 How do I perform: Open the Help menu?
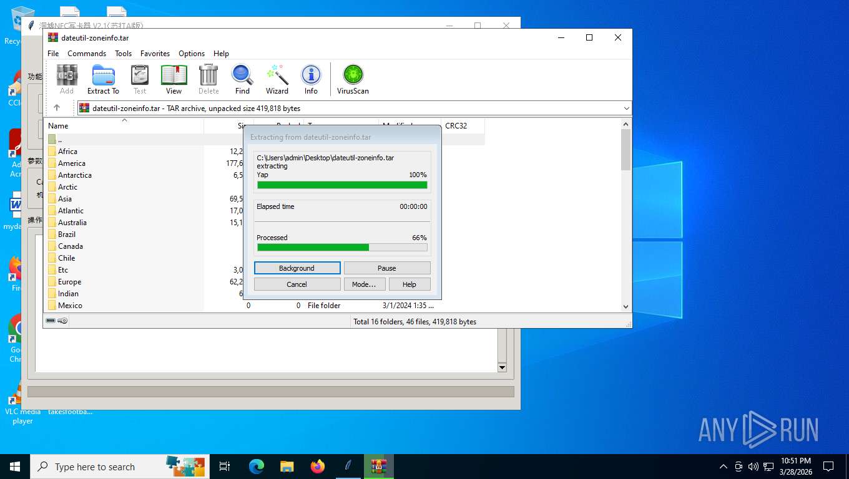tap(221, 54)
